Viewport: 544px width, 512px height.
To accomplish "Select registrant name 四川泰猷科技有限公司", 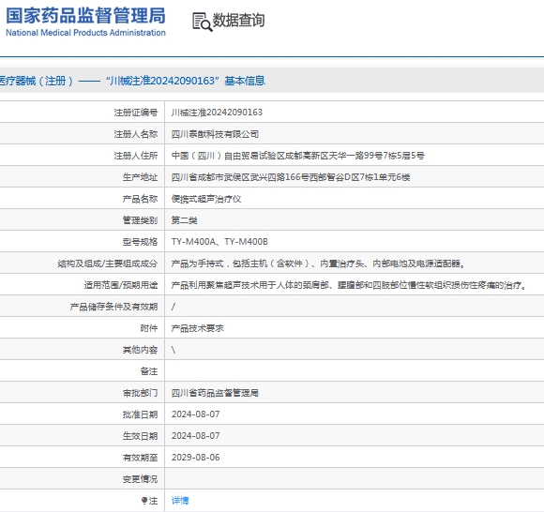I will [215, 134].
